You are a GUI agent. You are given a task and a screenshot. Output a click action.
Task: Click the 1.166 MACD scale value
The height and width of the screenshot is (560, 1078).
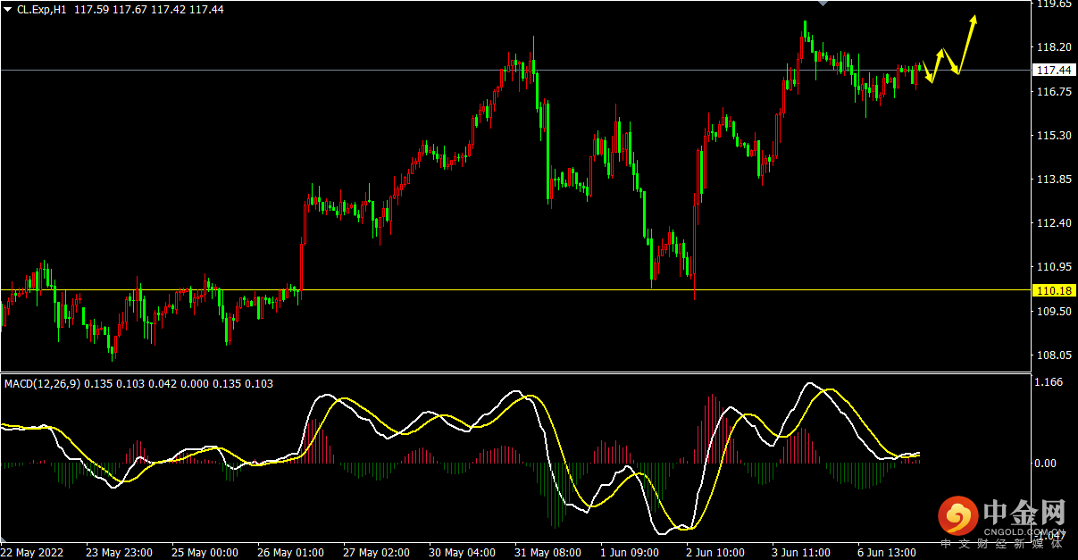pos(1049,382)
